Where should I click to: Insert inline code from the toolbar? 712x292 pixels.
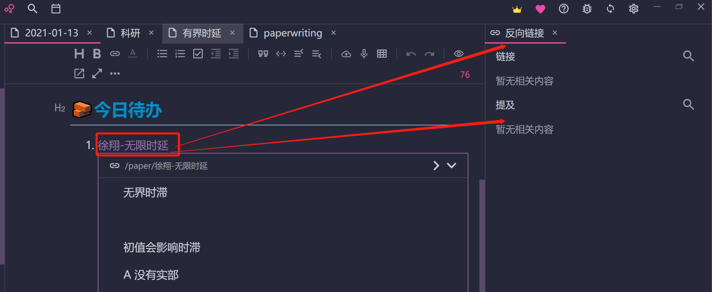(281, 54)
